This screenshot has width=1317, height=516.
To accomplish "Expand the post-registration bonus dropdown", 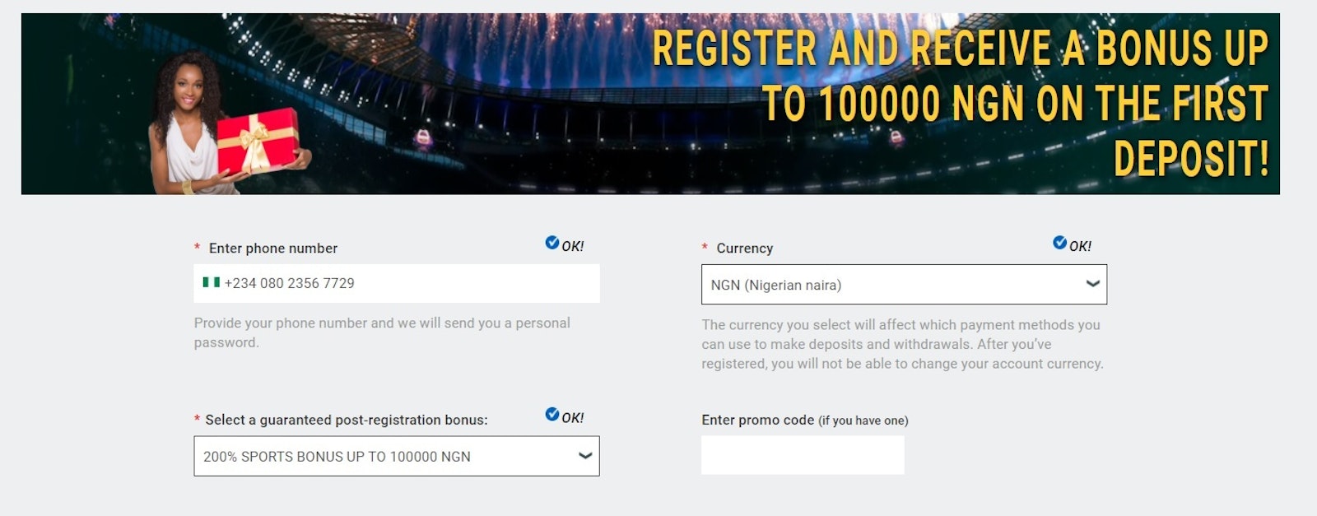I will [x=395, y=455].
